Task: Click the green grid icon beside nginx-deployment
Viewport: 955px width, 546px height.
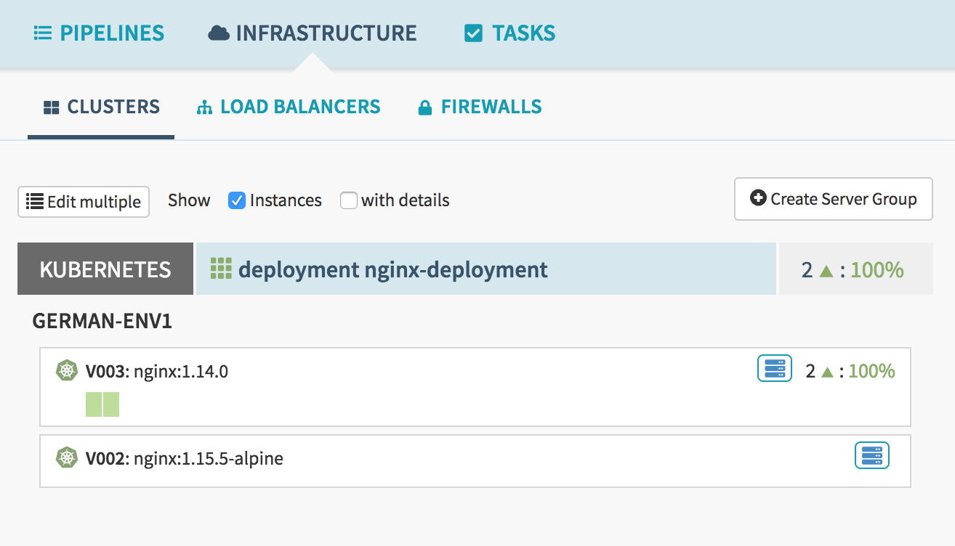Action: (220, 269)
